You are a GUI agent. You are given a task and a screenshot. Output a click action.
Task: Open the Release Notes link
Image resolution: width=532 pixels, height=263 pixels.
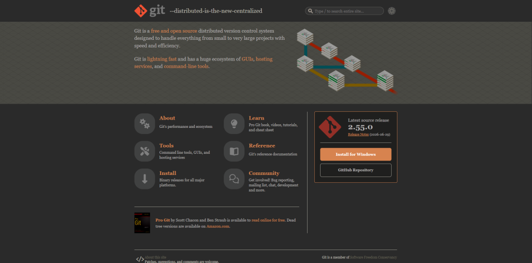358,134
